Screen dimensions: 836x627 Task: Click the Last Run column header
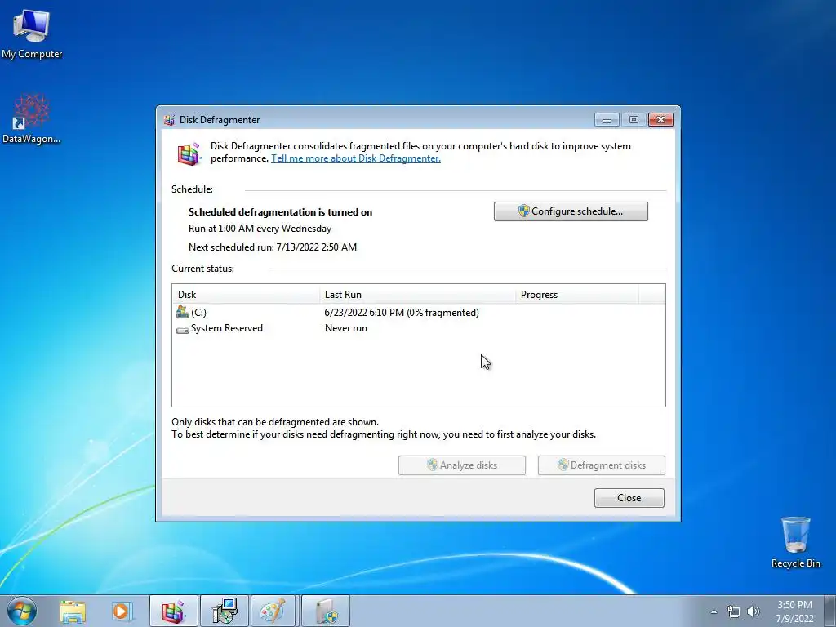(x=417, y=295)
